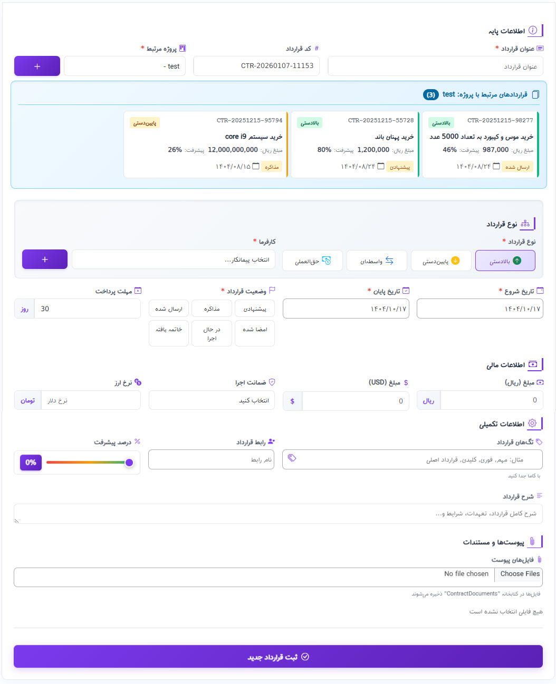
Task: Click the settings gear beside اطلاعات تکمیلی
Action: click(x=532, y=423)
